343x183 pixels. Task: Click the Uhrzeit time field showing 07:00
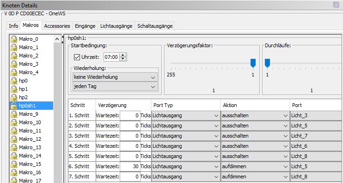tap(112, 57)
